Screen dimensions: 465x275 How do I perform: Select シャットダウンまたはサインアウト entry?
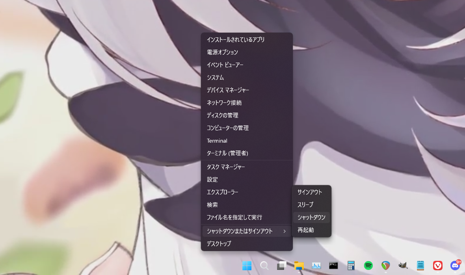click(x=247, y=231)
